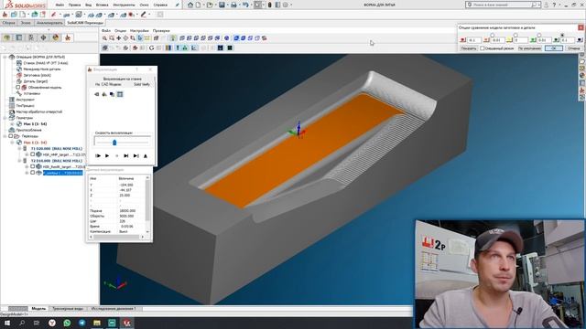Click the blue sphere icon in viewer toolbar

pos(226,38)
